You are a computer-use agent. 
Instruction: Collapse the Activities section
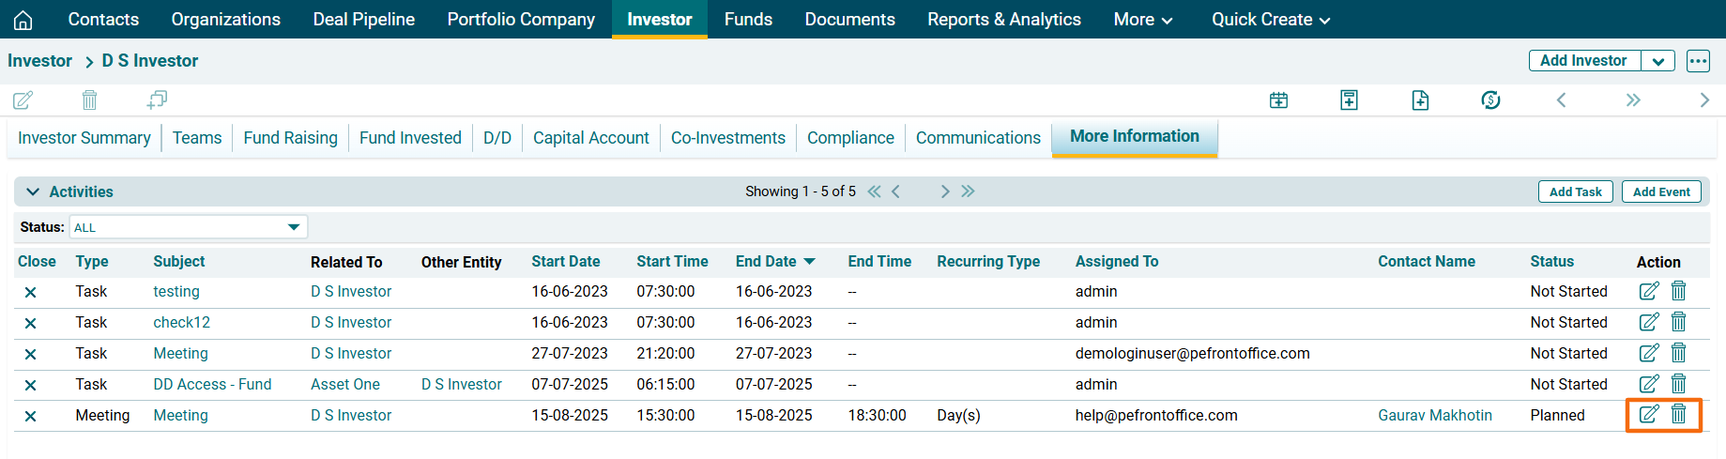(33, 191)
